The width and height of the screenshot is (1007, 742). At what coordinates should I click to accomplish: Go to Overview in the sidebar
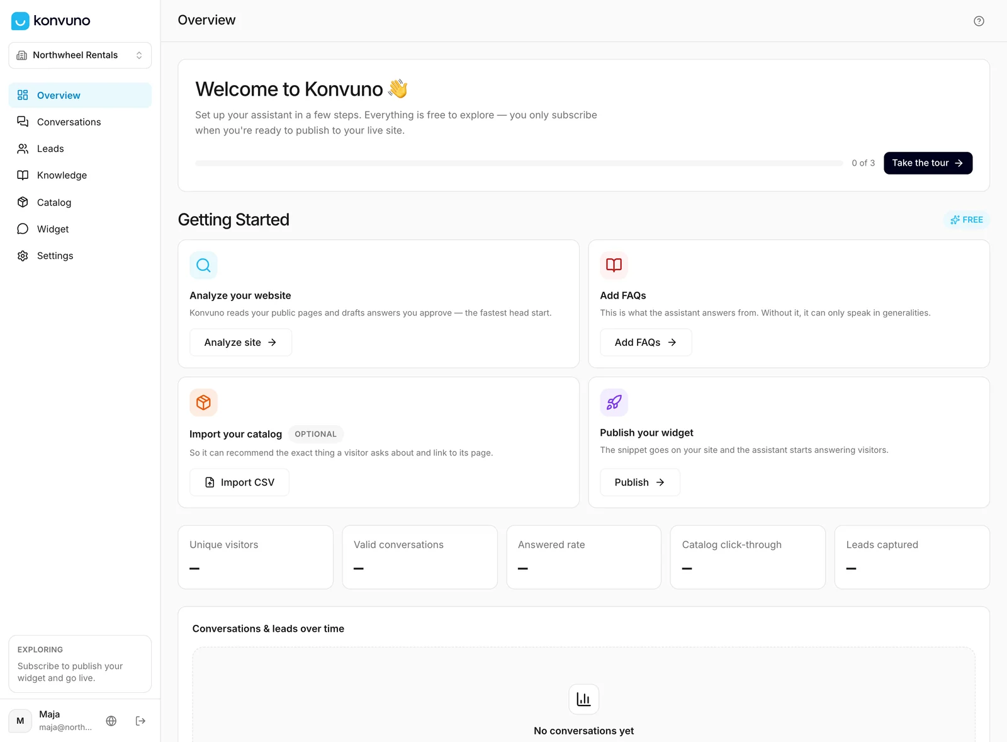(x=80, y=95)
